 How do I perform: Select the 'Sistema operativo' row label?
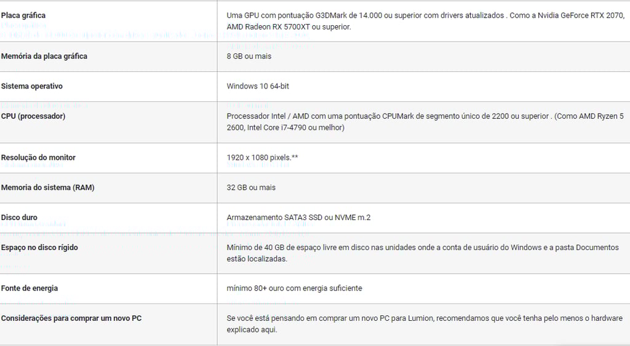(x=32, y=86)
